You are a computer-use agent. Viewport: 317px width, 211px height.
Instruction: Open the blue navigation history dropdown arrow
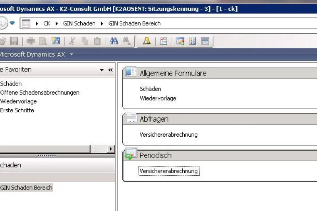[12, 23]
